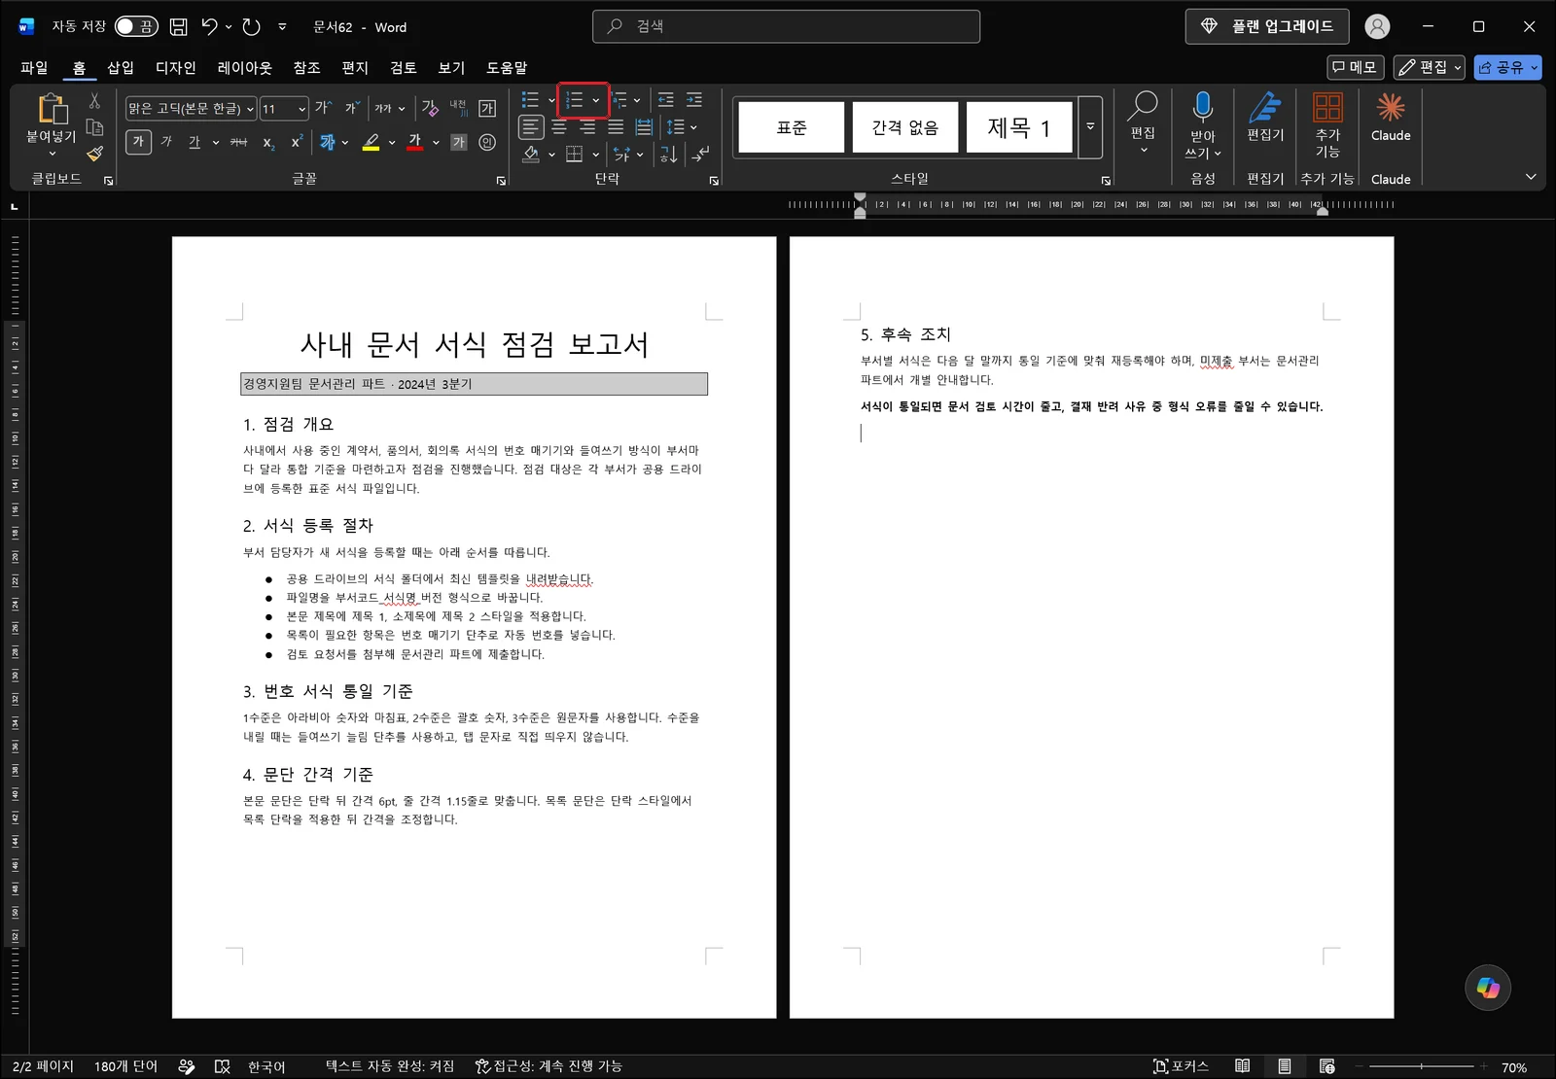Apply the Heading 1 style
Screen dimensions: 1556x1079
(x=1019, y=127)
